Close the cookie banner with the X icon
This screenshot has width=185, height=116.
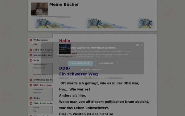pyautogui.click(x=141, y=45)
